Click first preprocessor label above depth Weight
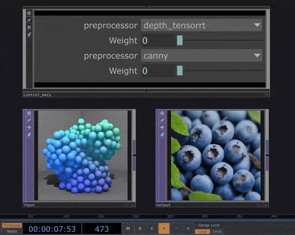The width and height of the screenshot is (295, 235). (111, 25)
